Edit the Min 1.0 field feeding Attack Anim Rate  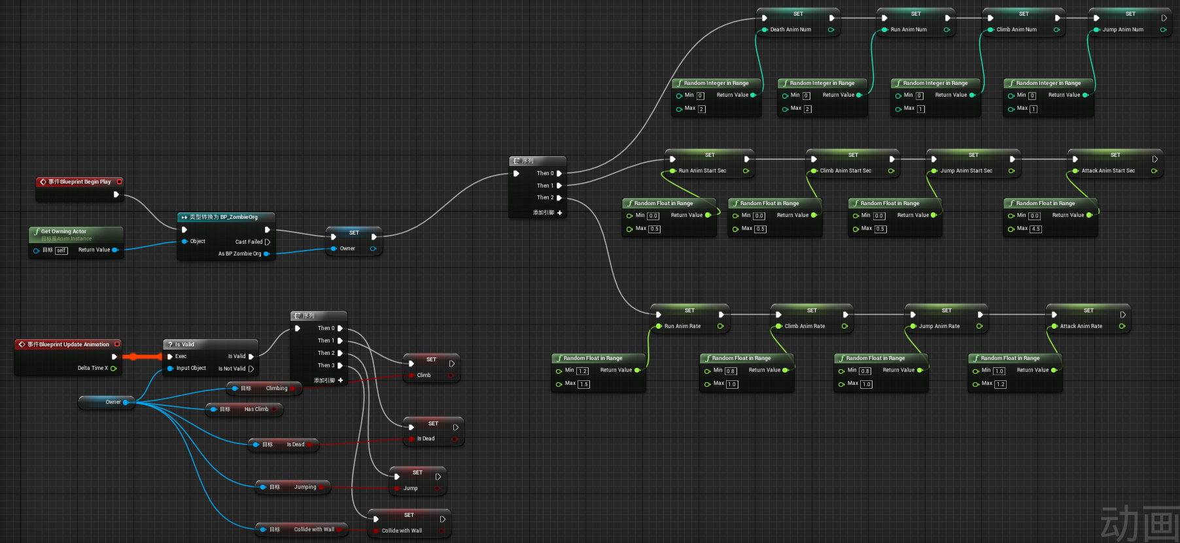pos(999,371)
